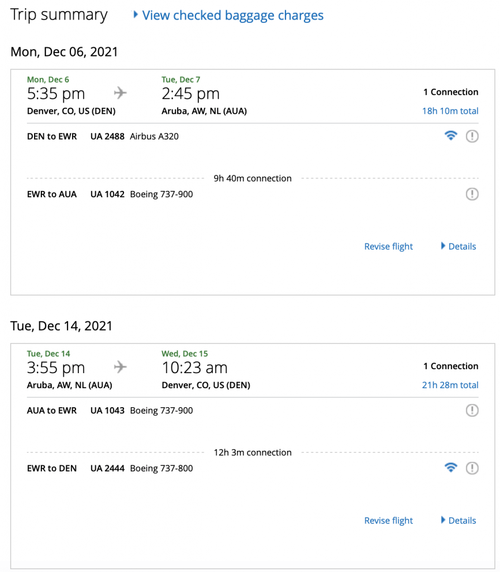Image resolution: width=500 pixels, height=572 pixels.
Task: Open the 21h 28m total duration link
Action: pyautogui.click(x=450, y=385)
